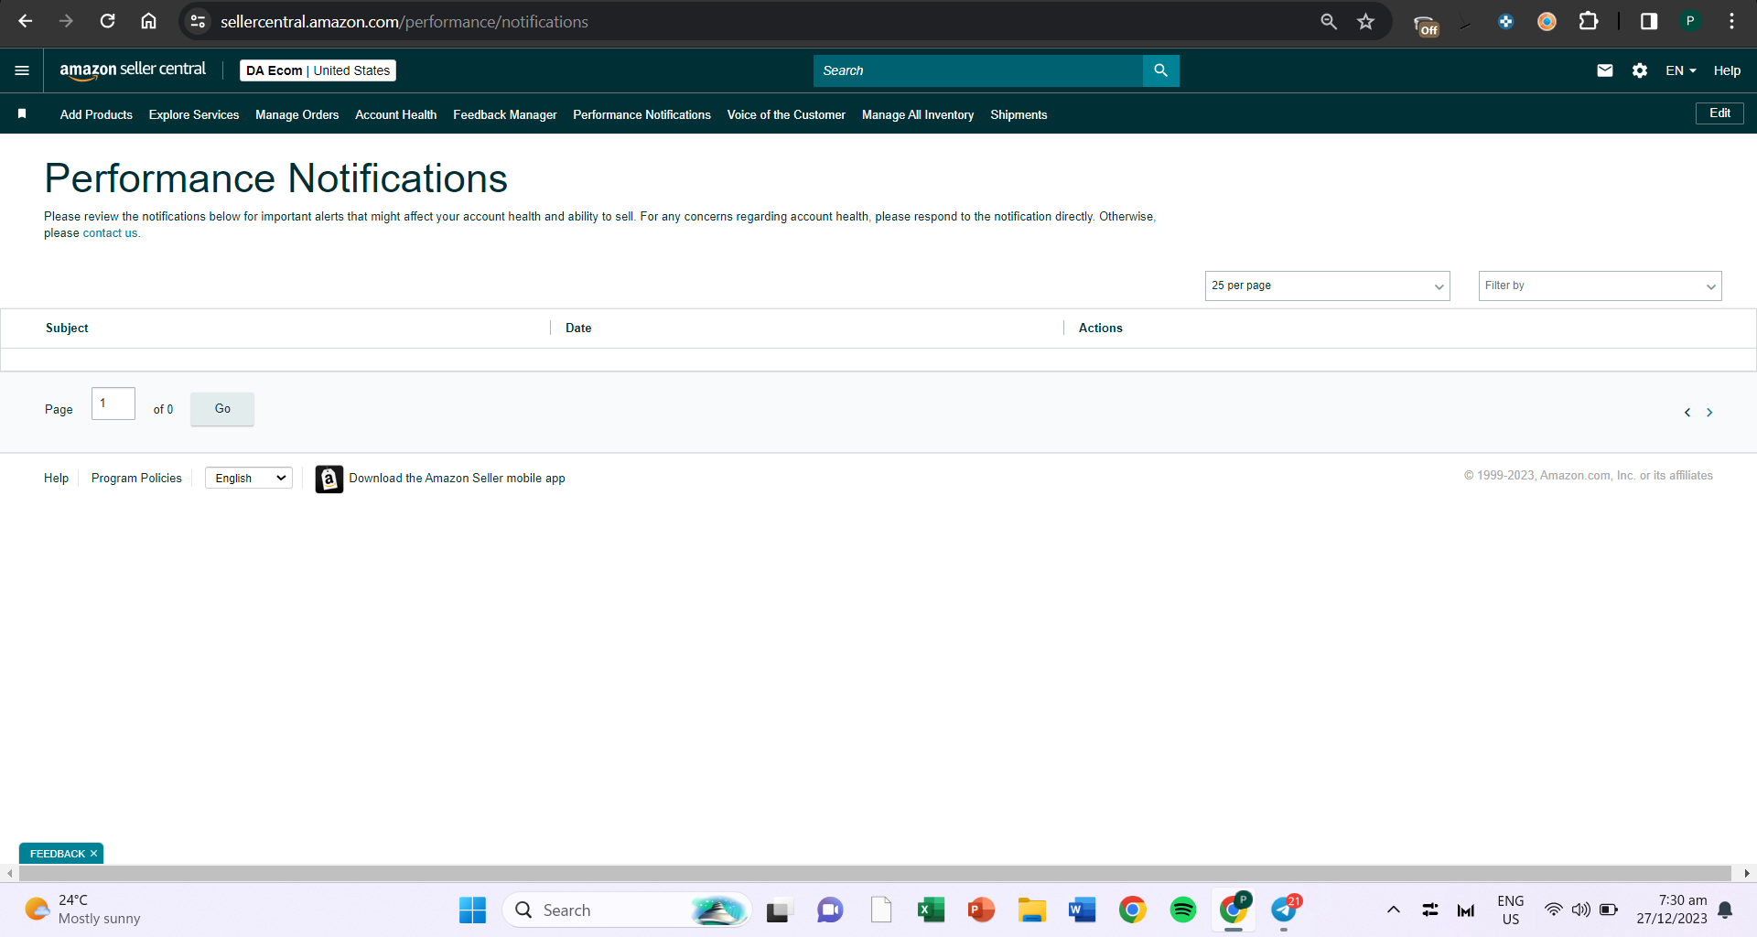1757x937 pixels.
Task: Sort by the Date column header
Action: click(x=578, y=328)
